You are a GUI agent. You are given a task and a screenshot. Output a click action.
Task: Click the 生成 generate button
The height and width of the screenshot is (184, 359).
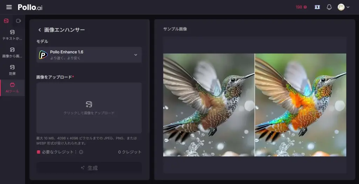pyautogui.click(x=89, y=168)
